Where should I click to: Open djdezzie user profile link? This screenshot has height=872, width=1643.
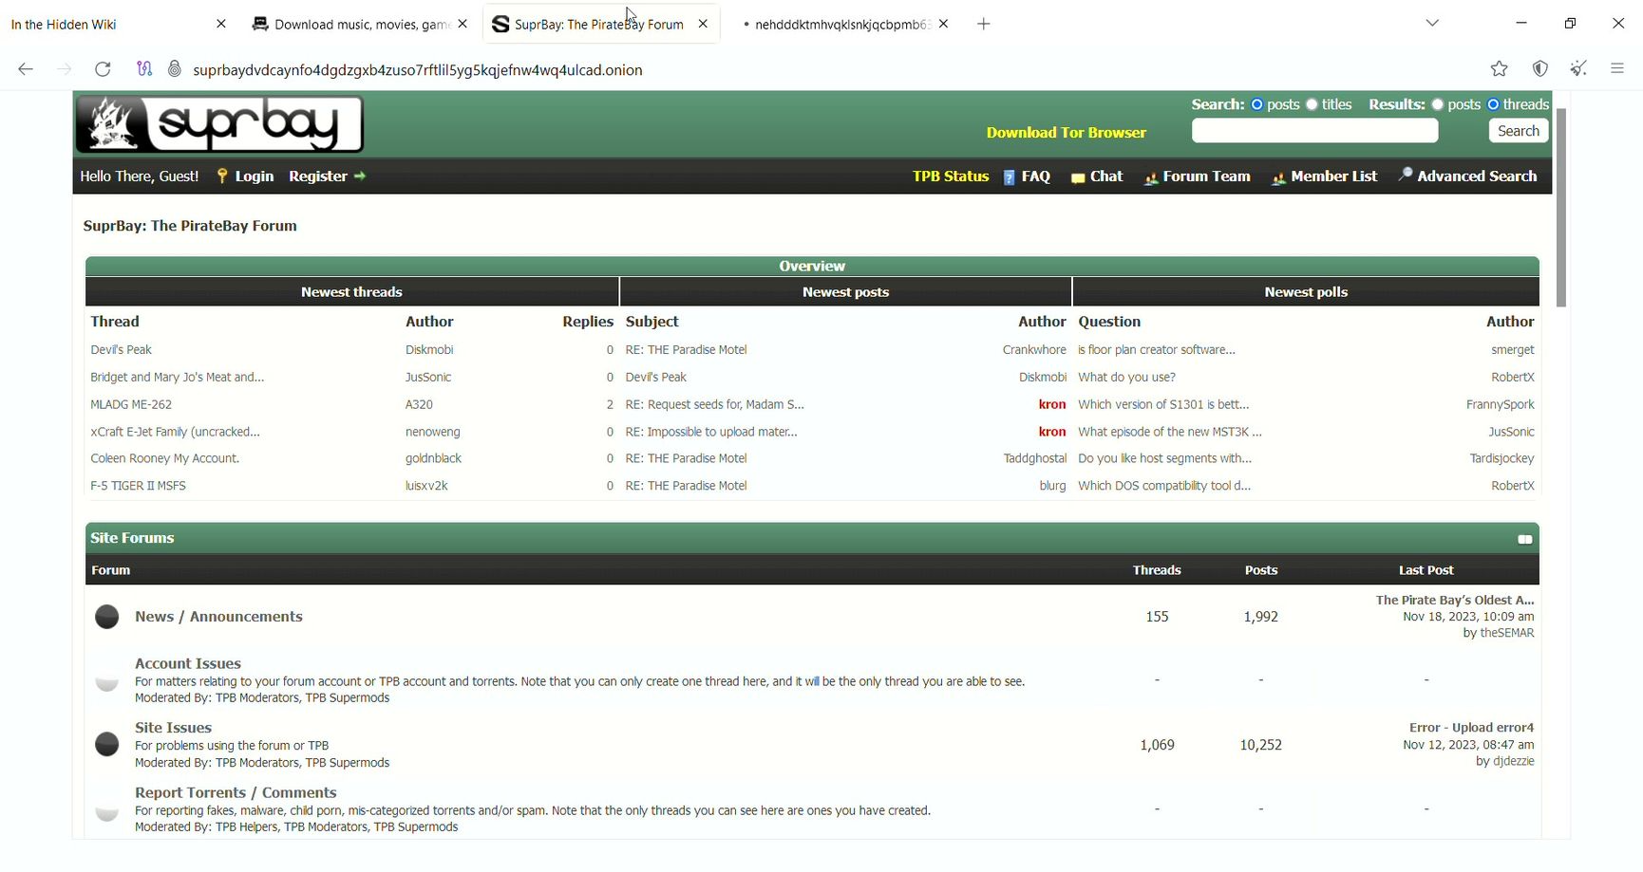pos(1514,761)
